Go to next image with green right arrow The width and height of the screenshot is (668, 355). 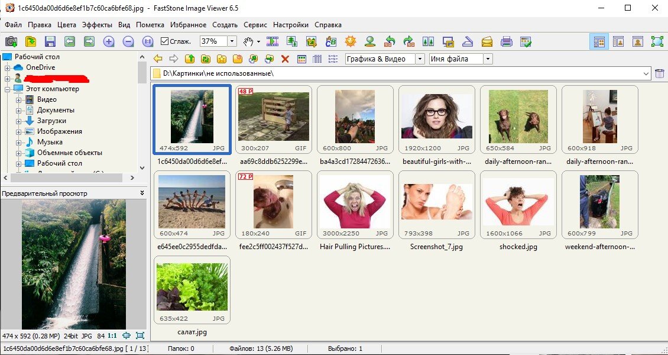tap(89, 41)
